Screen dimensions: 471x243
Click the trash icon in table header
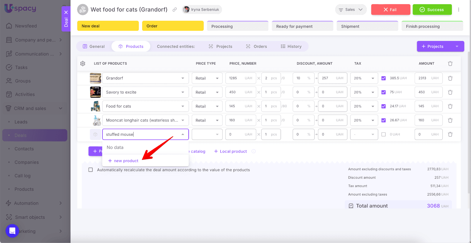[450, 64]
